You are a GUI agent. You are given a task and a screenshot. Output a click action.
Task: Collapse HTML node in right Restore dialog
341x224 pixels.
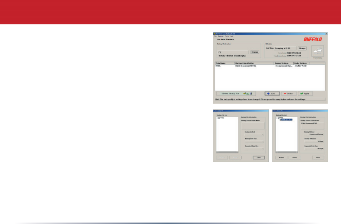coord(277,118)
